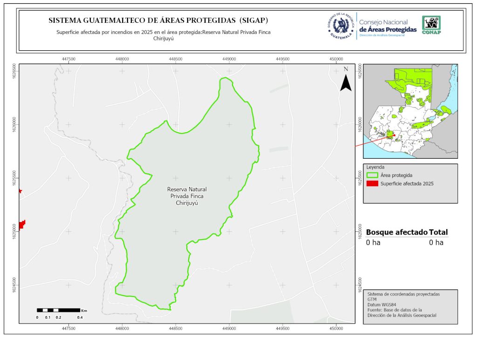Screen dimensions: 477x337
Task: Click the Leyenda heading
Action: pyautogui.click(x=376, y=167)
